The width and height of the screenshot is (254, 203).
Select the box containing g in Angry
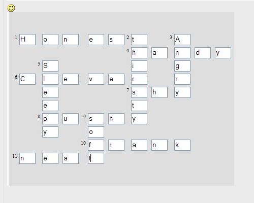coord(182,66)
